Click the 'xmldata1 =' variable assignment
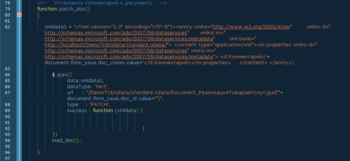Screen dimensions: 350x161 point(58,27)
